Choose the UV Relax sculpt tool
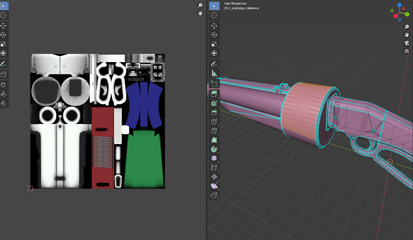Viewport: 413px width, 240px height. tap(4, 94)
